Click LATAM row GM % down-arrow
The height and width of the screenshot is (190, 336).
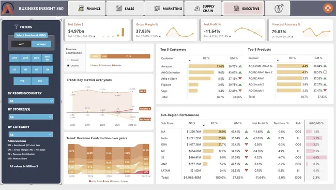point(247,170)
